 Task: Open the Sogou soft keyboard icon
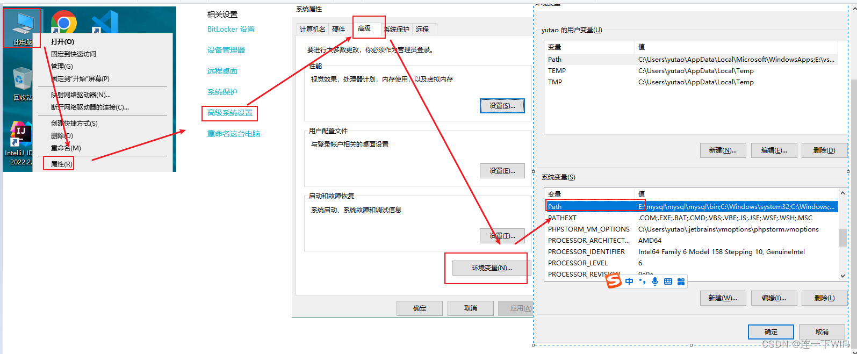point(668,281)
